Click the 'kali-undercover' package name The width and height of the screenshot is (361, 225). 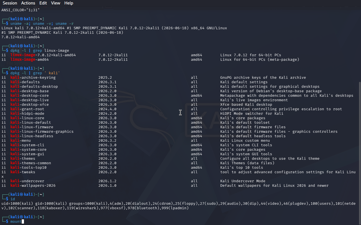click(x=27, y=181)
